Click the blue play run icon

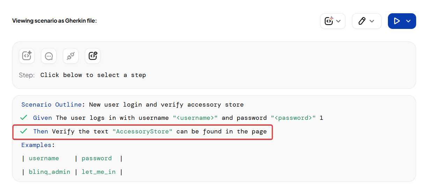397,21
